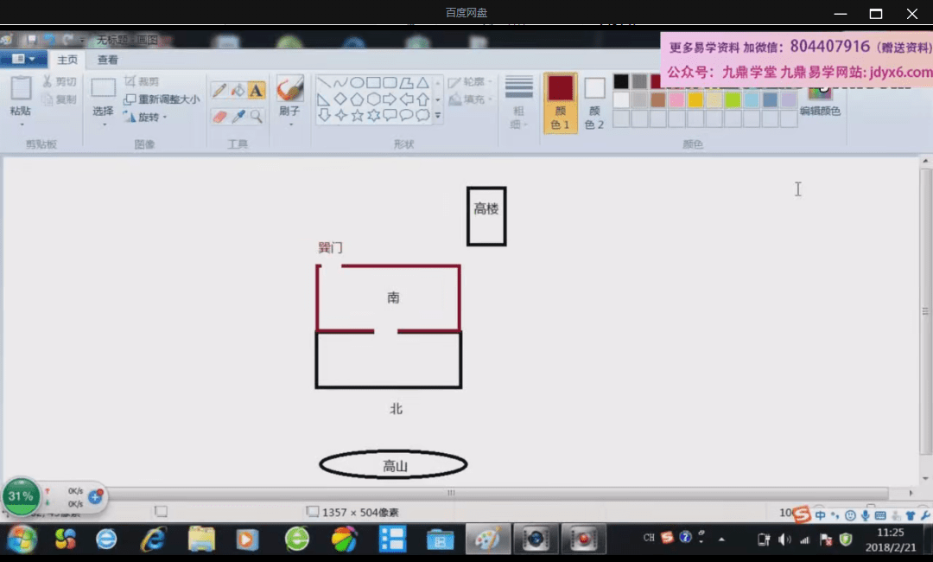Choose the oval shape in shapes gallery

(356, 83)
